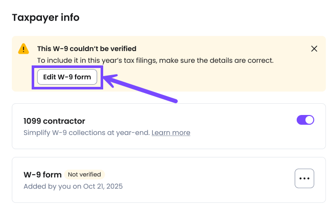The width and height of the screenshot is (333, 209).
Task: Disable the 1099 contractor toggle
Action: coord(305,120)
